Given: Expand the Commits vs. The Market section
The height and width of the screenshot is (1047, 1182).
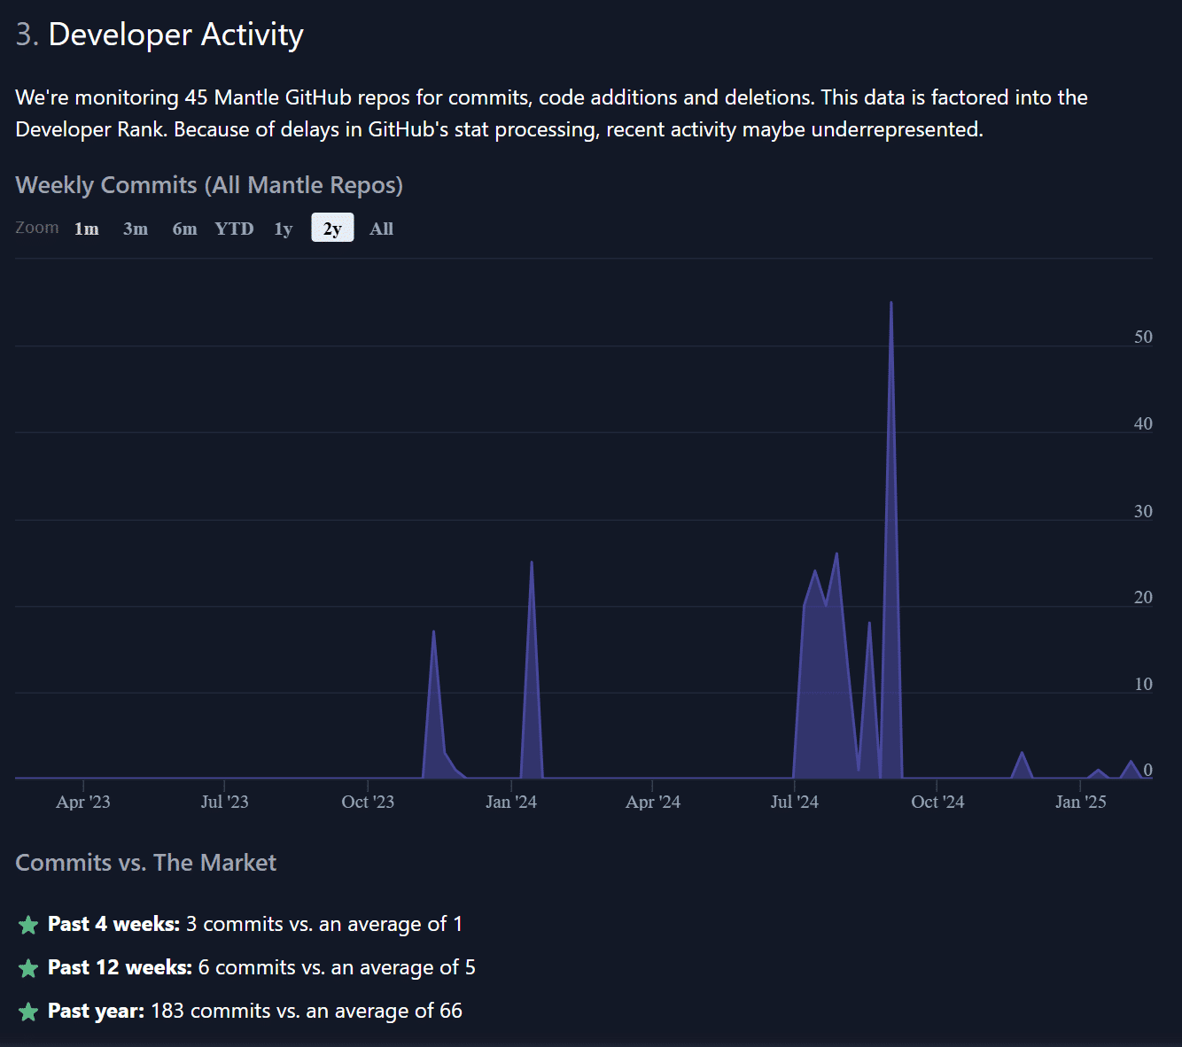Looking at the screenshot, I should [x=145, y=862].
